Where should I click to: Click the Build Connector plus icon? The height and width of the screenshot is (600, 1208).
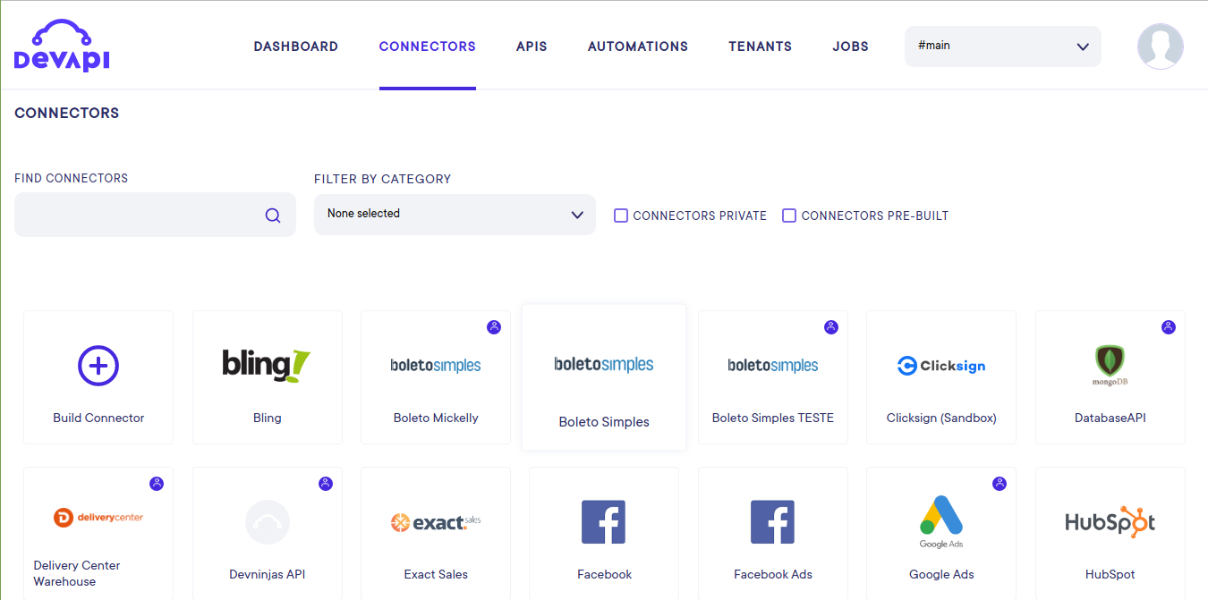pyautogui.click(x=98, y=366)
